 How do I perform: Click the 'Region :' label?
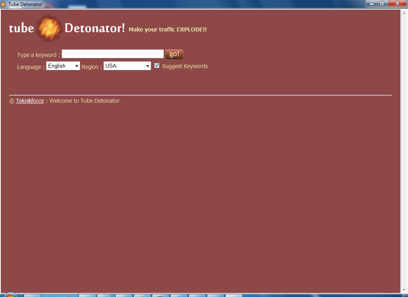tap(92, 67)
